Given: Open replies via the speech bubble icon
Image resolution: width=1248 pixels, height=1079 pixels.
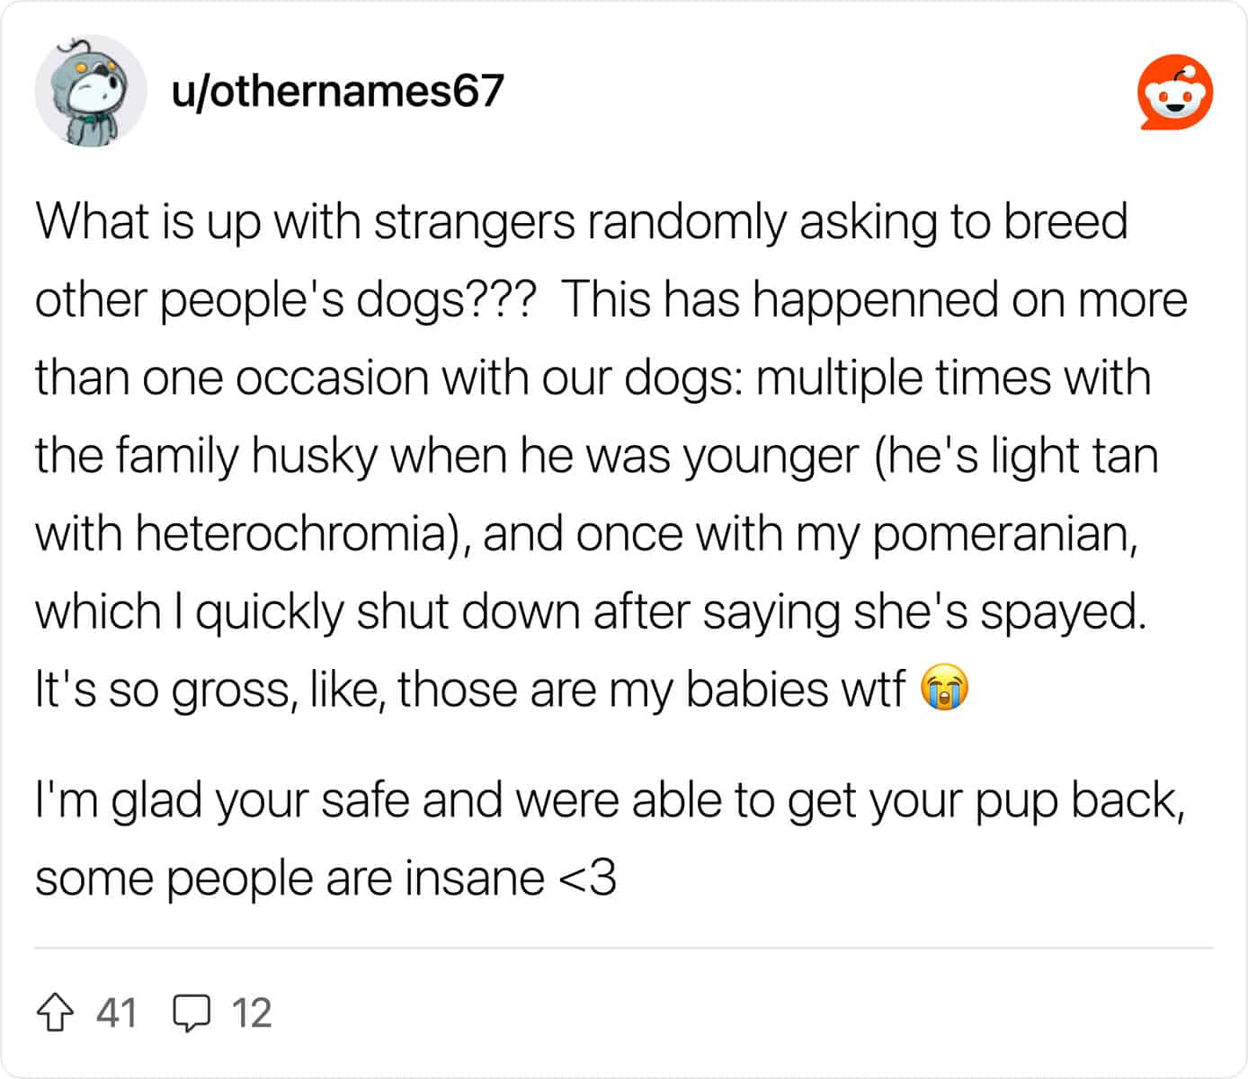Looking at the screenshot, I should 191,1013.
